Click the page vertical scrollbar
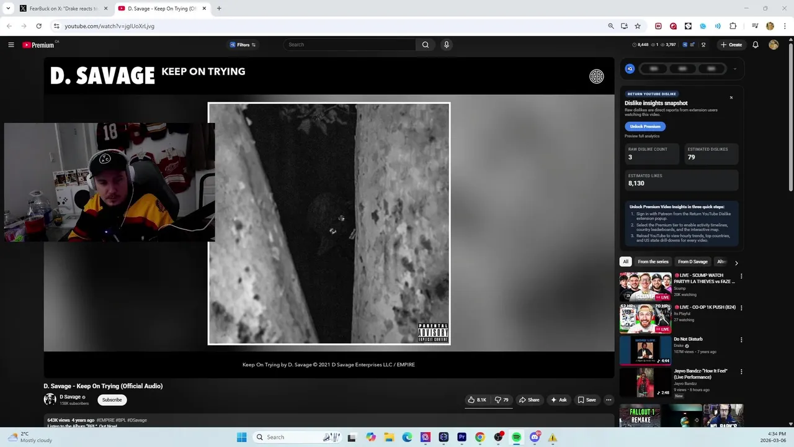This screenshot has width=794, height=447. (791, 118)
